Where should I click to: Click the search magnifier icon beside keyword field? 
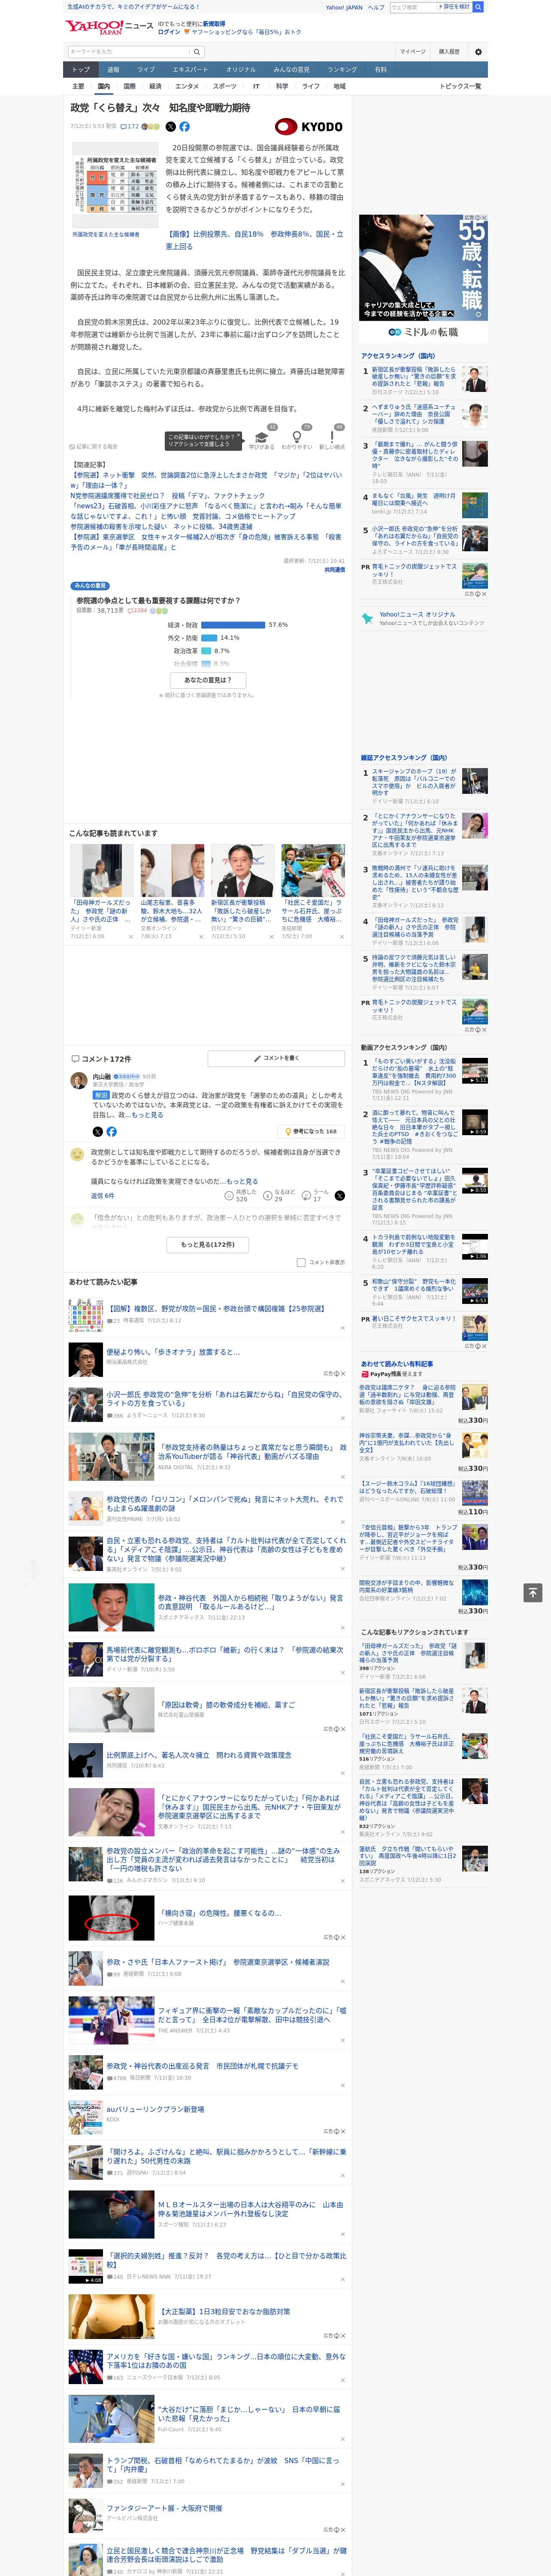[197, 51]
